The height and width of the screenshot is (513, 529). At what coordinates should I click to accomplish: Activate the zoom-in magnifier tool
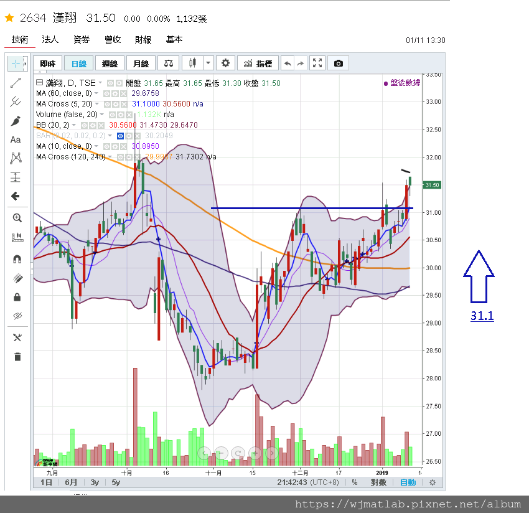[x=17, y=218]
